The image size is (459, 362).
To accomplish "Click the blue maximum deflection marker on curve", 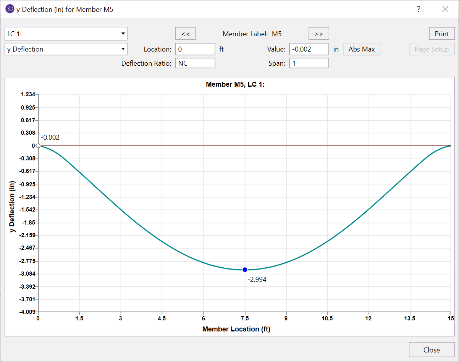I will tap(245, 270).
